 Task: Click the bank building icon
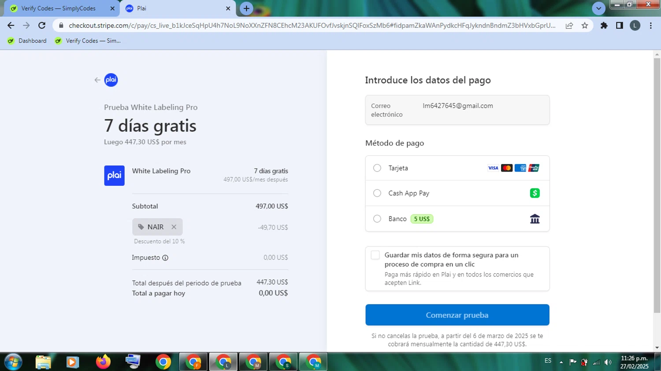pyautogui.click(x=535, y=219)
